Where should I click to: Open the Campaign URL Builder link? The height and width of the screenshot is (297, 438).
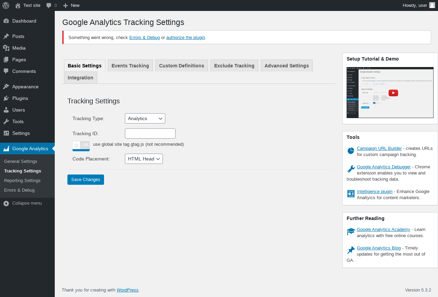pyautogui.click(x=379, y=148)
